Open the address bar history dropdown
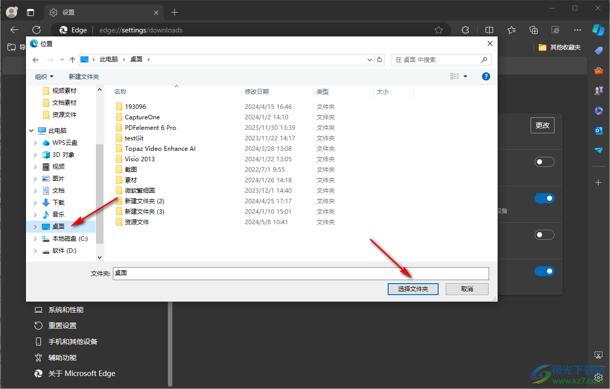This screenshot has width=610, height=389. point(370,59)
